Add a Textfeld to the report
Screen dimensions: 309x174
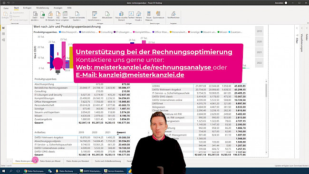(131, 15)
